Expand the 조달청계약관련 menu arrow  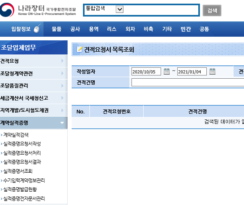(62, 73)
